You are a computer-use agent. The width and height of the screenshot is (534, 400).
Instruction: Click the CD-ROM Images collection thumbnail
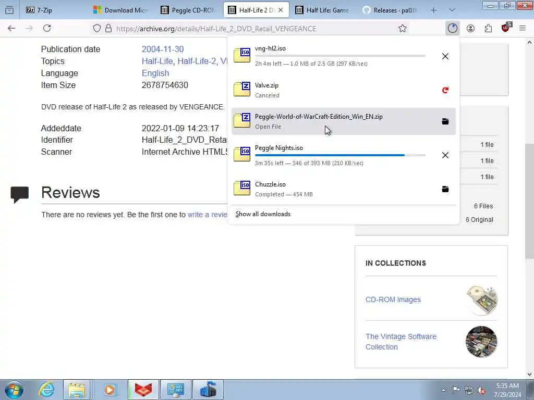pos(481,300)
